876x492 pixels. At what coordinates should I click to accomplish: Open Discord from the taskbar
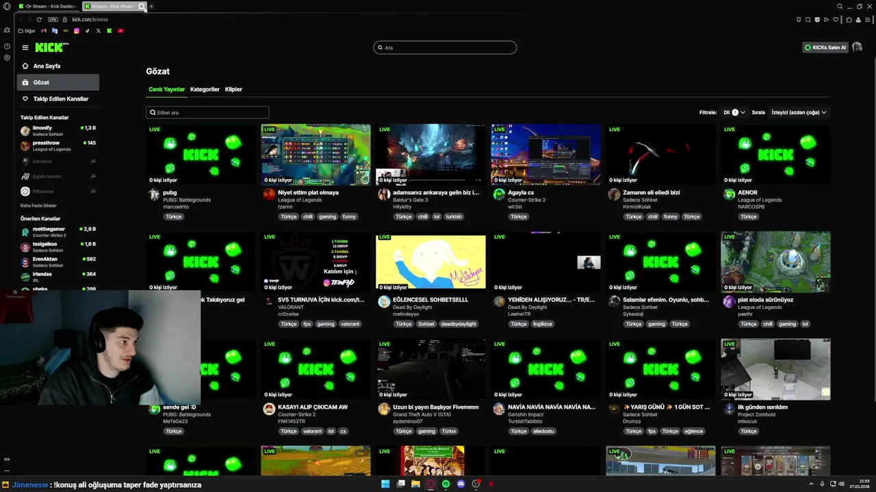(x=461, y=484)
